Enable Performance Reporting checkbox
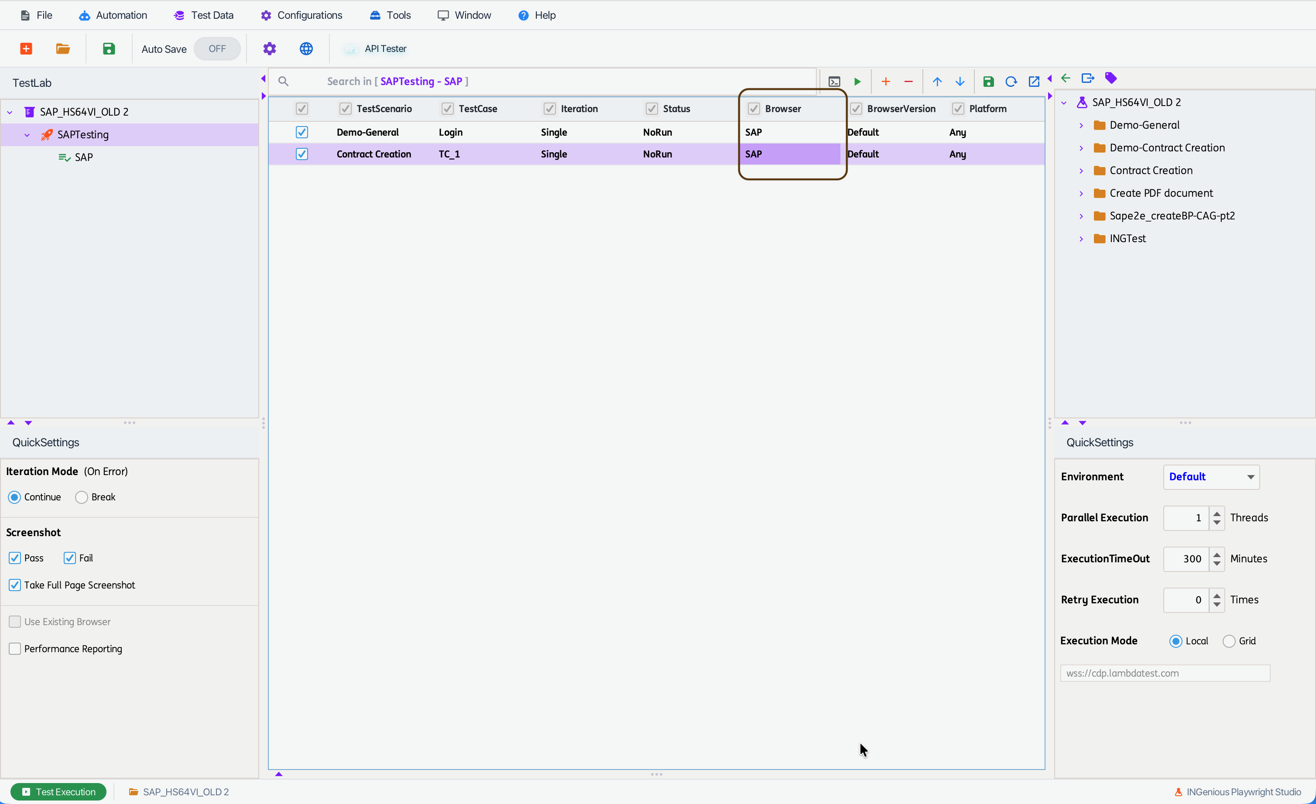 click(x=15, y=649)
